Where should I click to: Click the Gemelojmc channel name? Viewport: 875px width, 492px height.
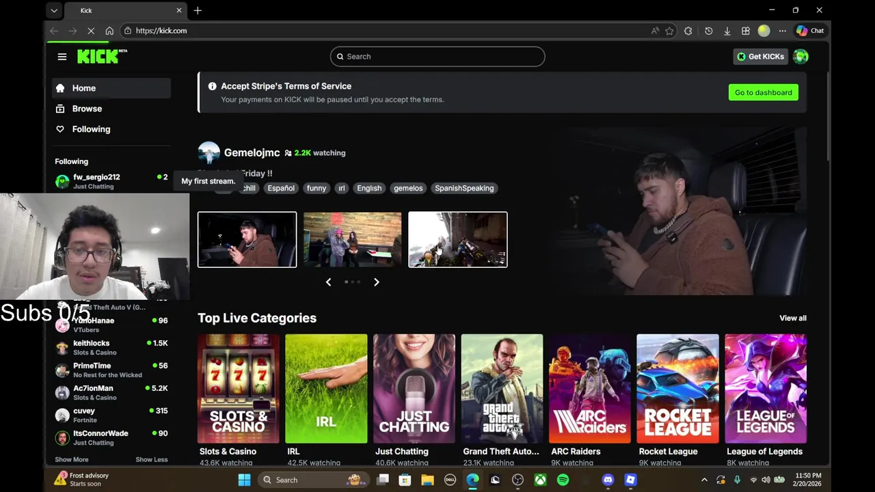[252, 153]
